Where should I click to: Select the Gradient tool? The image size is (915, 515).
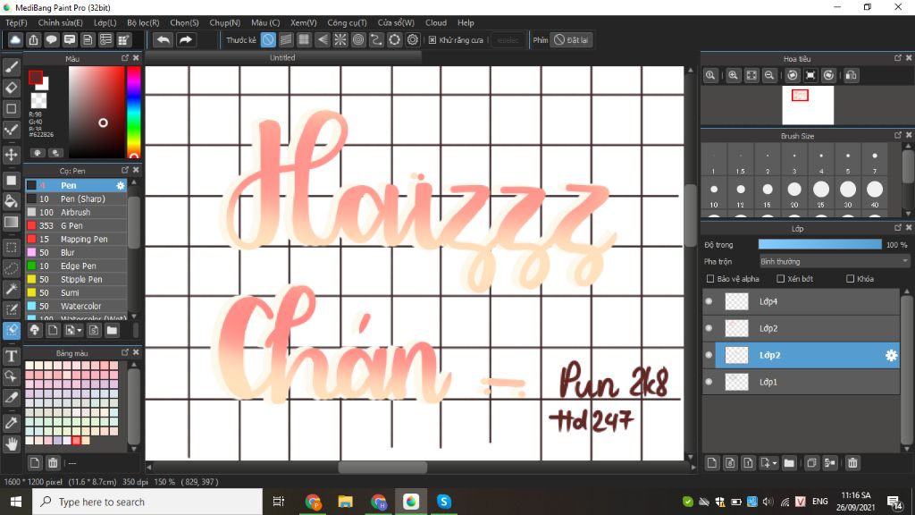pyautogui.click(x=11, y=222)
